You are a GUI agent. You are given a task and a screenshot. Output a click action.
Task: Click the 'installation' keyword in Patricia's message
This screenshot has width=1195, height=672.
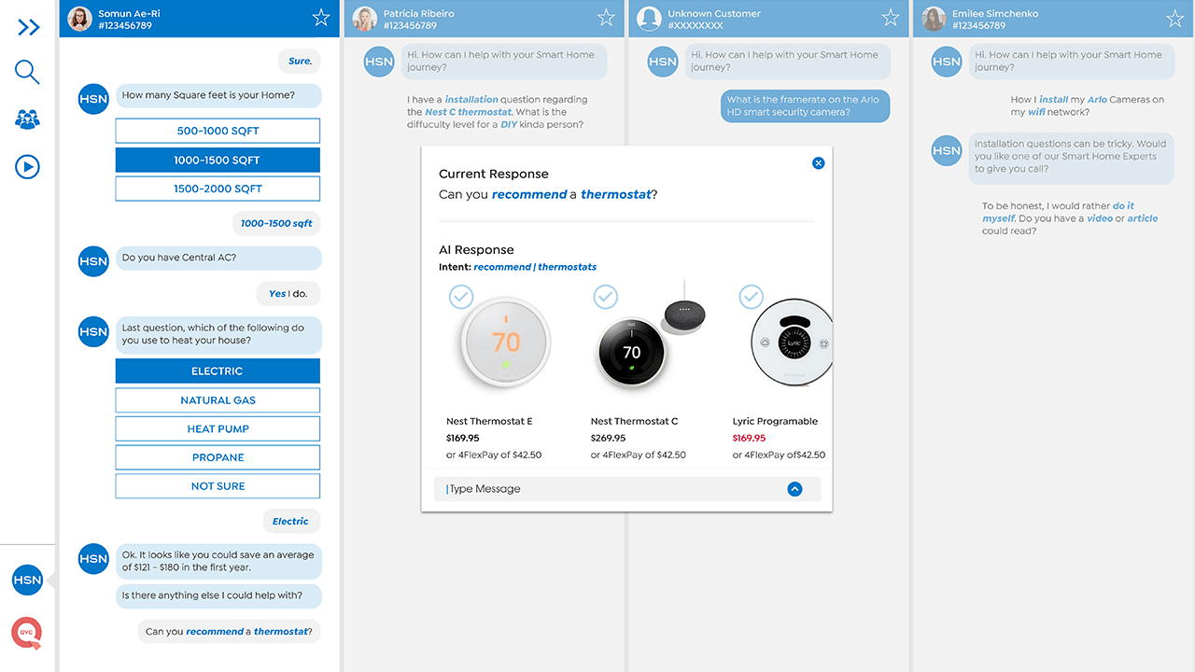click(x=471, y=99)
